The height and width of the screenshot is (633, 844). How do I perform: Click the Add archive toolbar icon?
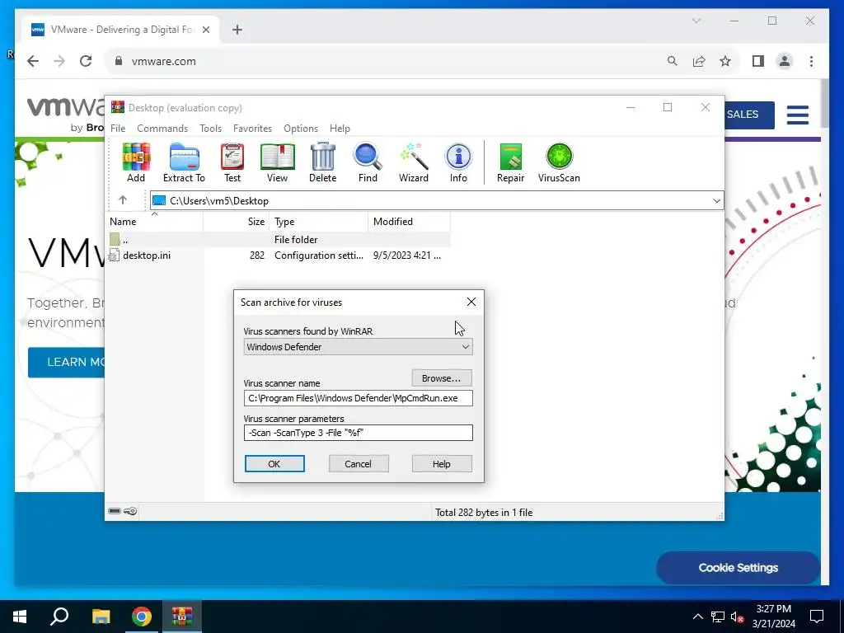coord(136,162)
